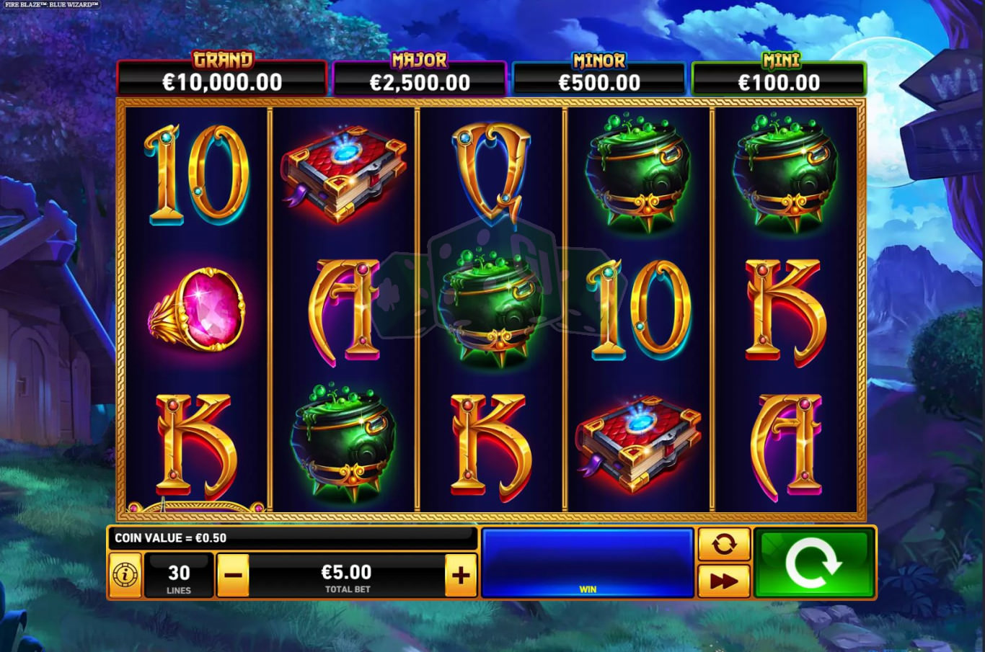Toggle turbo mode fast-forward button

[724, 581]
